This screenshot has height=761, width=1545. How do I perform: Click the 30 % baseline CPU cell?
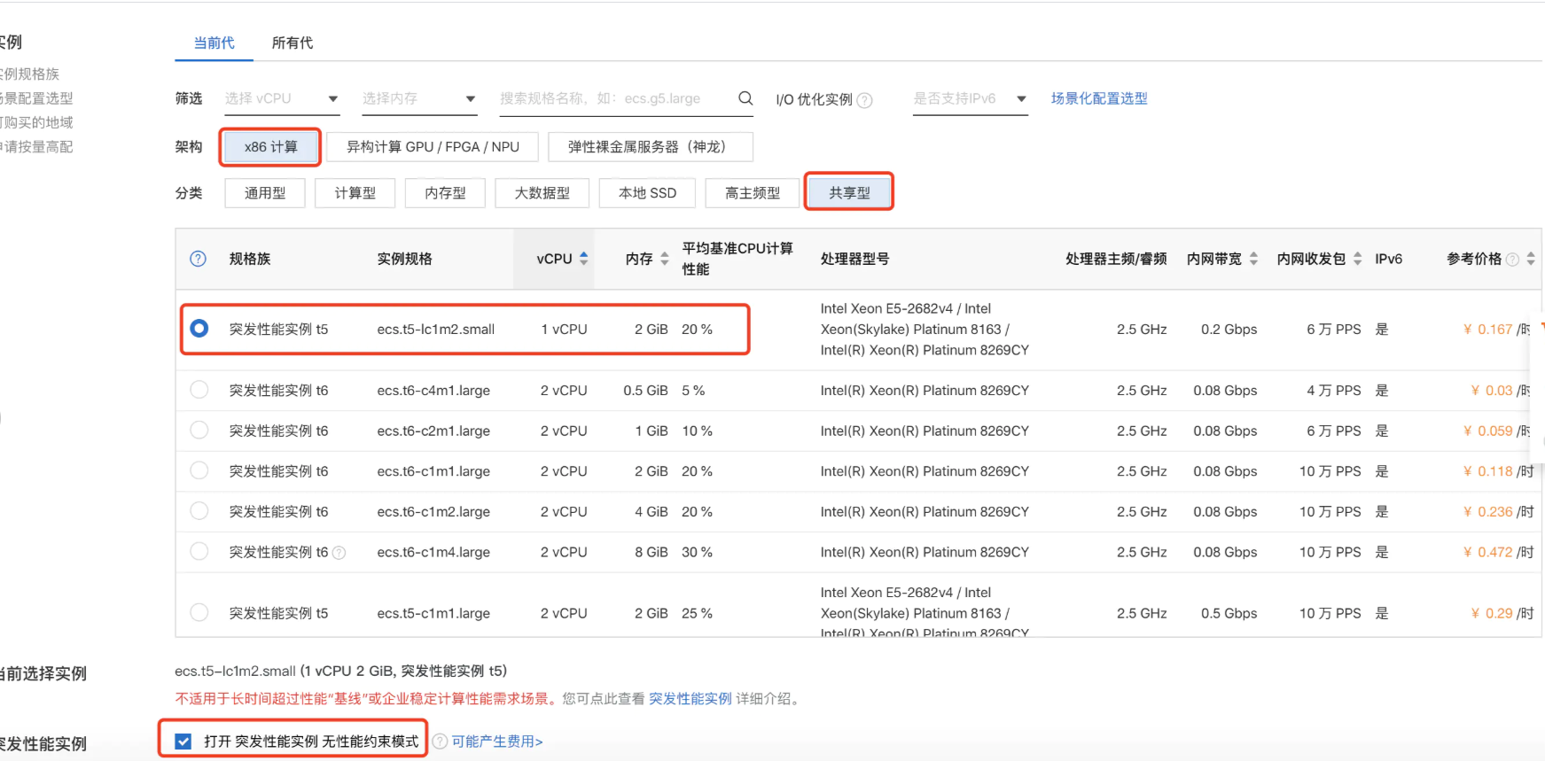[697, 552]
